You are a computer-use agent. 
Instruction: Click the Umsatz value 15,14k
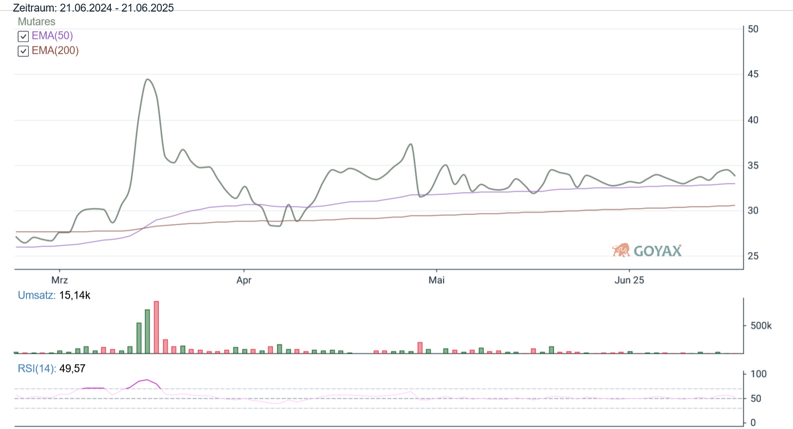pos(75,295)
